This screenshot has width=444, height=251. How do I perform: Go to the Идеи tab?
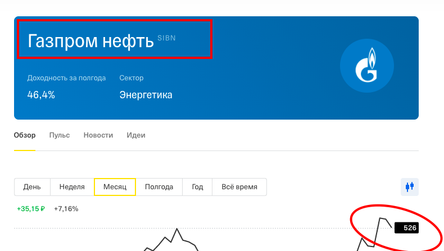tap(136, 135)
